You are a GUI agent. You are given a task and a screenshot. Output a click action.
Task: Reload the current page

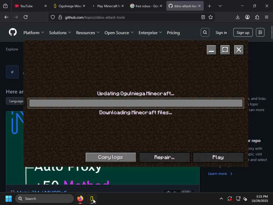tap(26, 17)
